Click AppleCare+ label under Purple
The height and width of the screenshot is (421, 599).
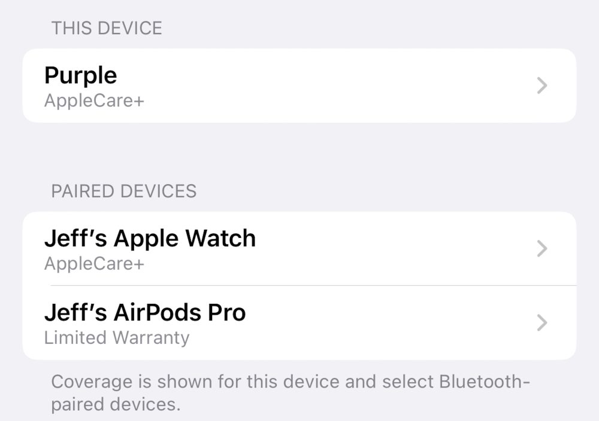click(95, 101)
